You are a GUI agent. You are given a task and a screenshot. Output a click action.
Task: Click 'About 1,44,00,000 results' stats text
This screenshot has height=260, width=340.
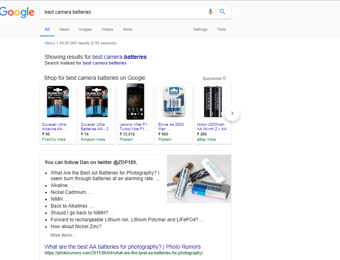point(80,43)
